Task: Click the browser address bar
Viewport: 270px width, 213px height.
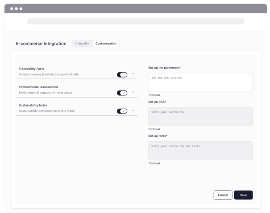Action: coord(136,21)
